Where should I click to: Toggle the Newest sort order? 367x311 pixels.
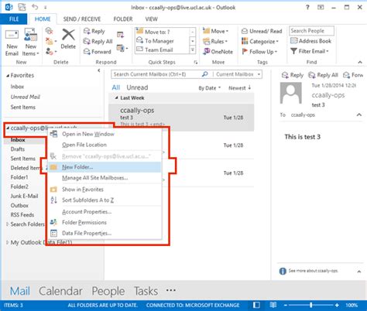pyautogui.click(x=239, y=88)
